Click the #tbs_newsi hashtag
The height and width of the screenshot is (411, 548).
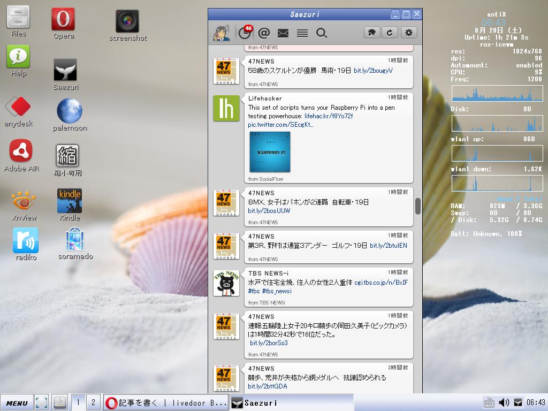(x=277, y=291)
